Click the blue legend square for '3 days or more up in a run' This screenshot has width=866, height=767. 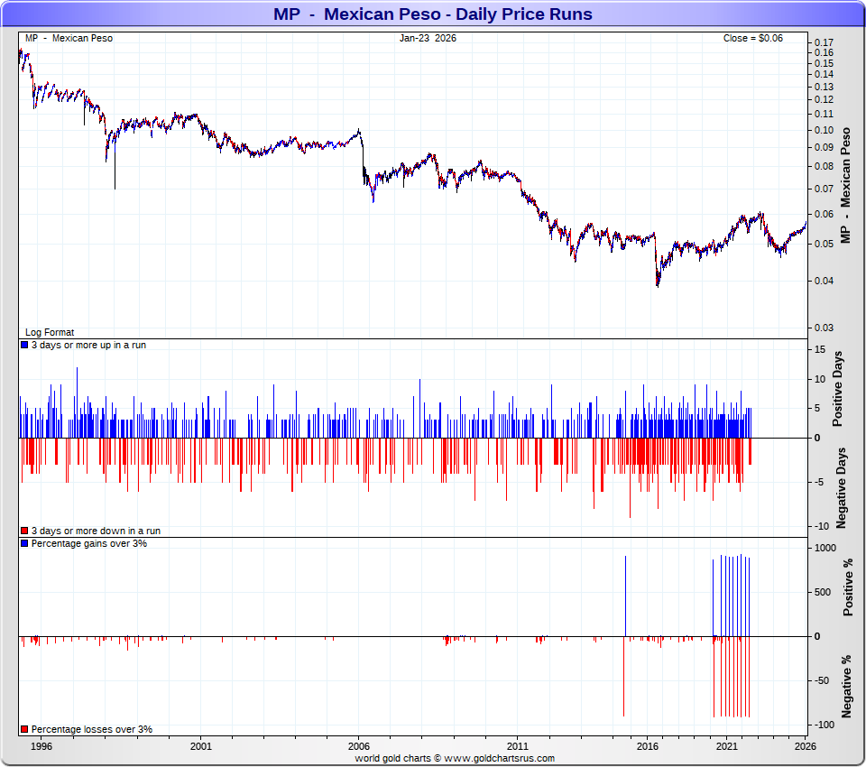(24, 345)
